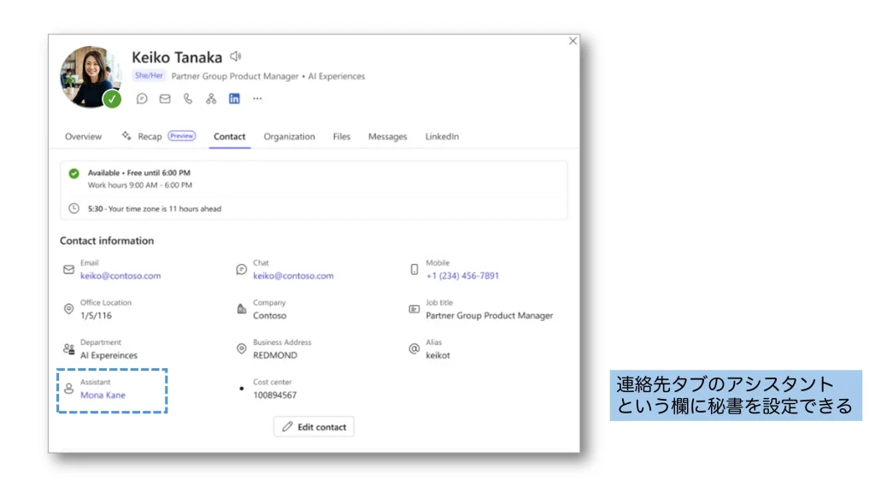The width and height of the screenshot is (875, 492).
Task: Click the alias value keikot
Action: tap(438, 355)
